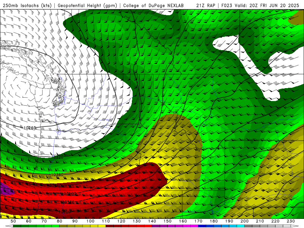The width and height of the screenshot is (304, 228).
Task: Click the bright yellow swatch just before 110
Action: [x=102, y=226]
